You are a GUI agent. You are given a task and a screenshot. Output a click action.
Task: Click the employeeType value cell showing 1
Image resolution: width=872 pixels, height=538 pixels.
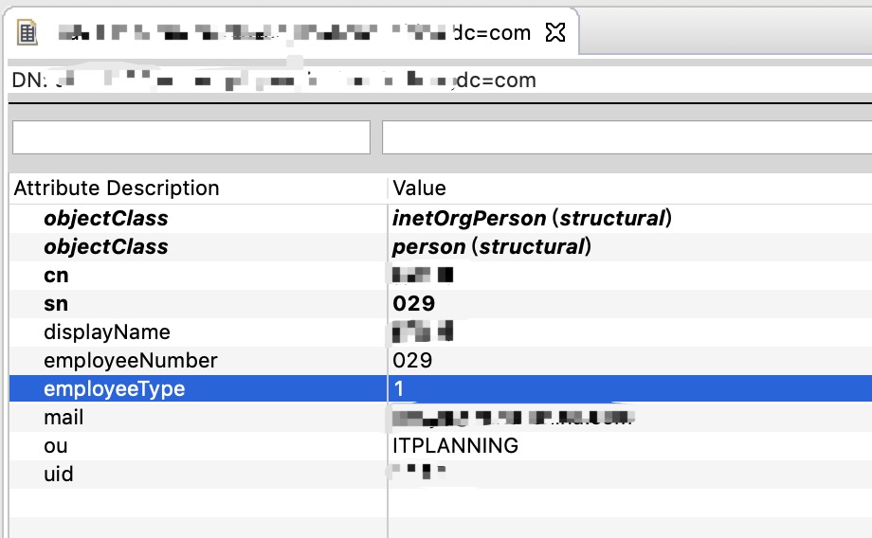coord(630,388)
